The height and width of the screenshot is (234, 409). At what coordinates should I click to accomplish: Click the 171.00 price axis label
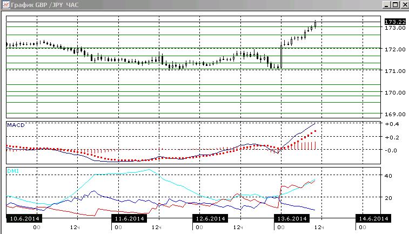pos(395,71)
